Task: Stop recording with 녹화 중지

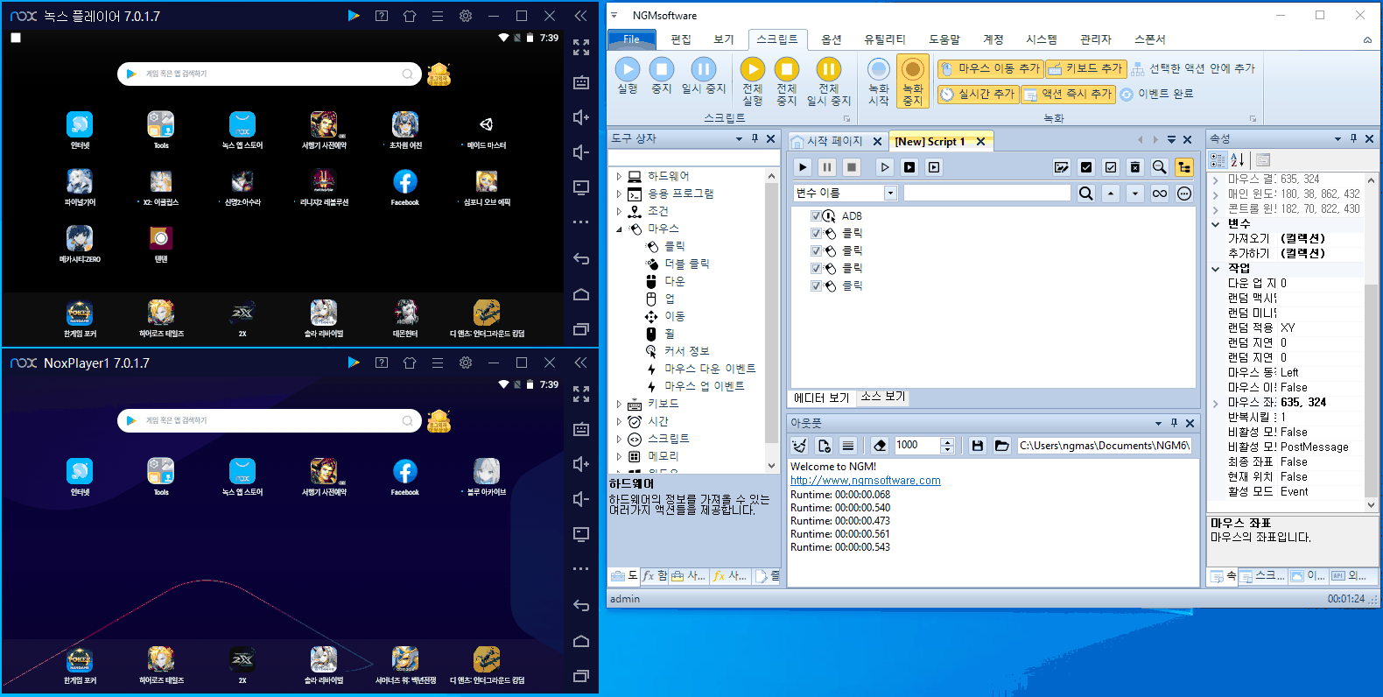Action: [x=913, y=81]
